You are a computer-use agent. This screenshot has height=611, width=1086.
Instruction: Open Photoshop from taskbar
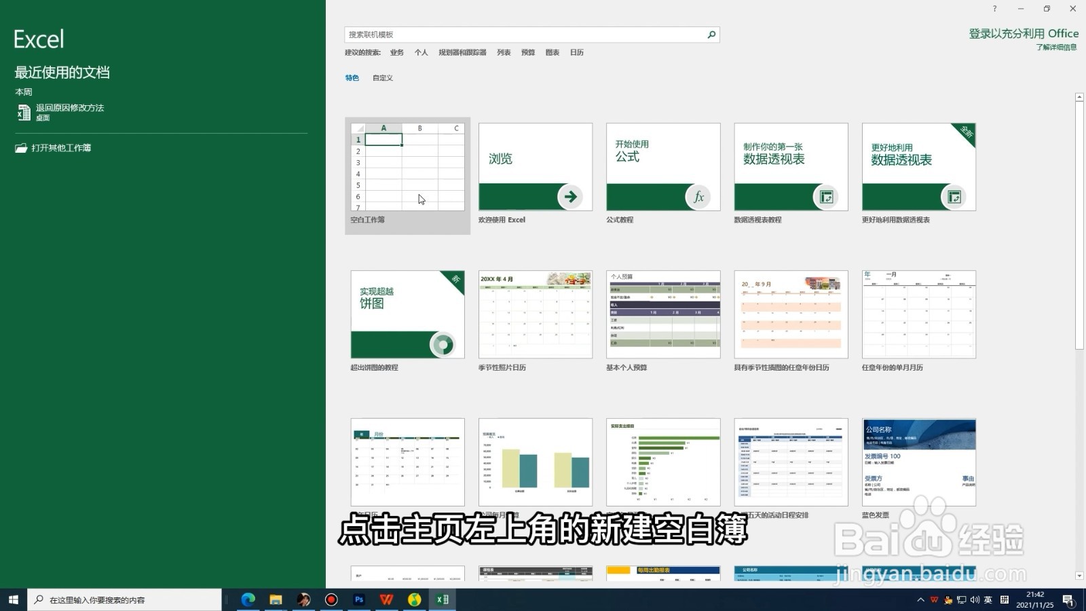(x=359, y=599)
